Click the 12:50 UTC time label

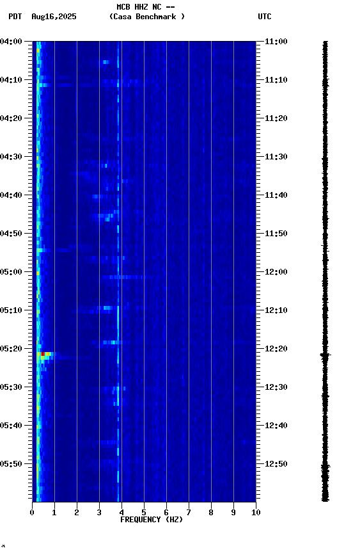click(276, 464)
